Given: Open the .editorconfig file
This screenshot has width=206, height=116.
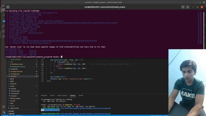Looking at the screenshot, I should (14, 108).
